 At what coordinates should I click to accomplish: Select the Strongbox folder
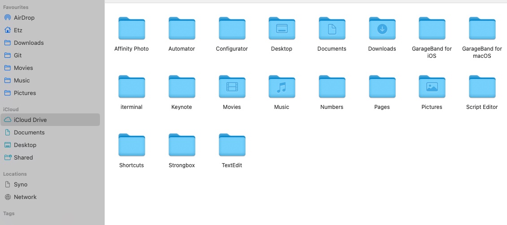tap(182, 145)
